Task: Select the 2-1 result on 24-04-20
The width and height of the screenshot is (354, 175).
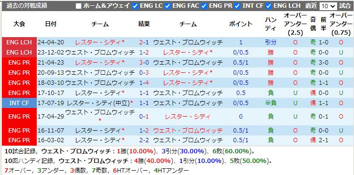Action: point(144,42)
